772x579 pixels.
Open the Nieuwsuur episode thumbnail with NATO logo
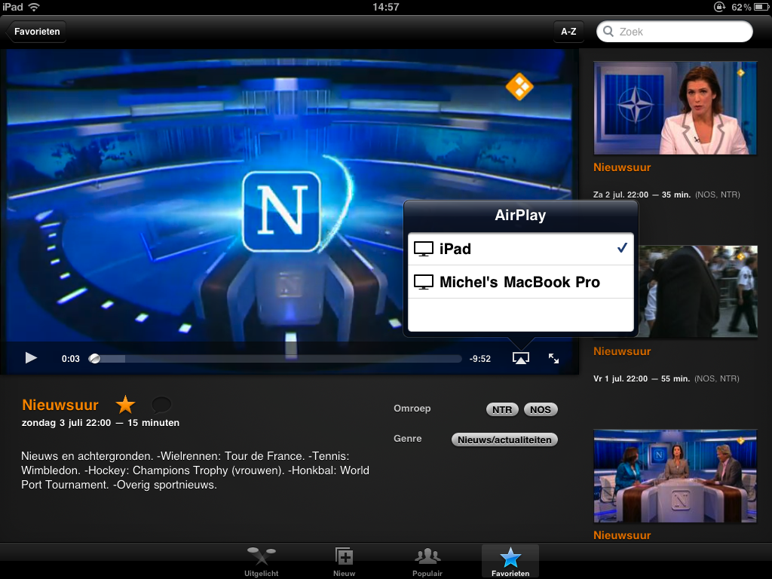(x=675, y=109)
